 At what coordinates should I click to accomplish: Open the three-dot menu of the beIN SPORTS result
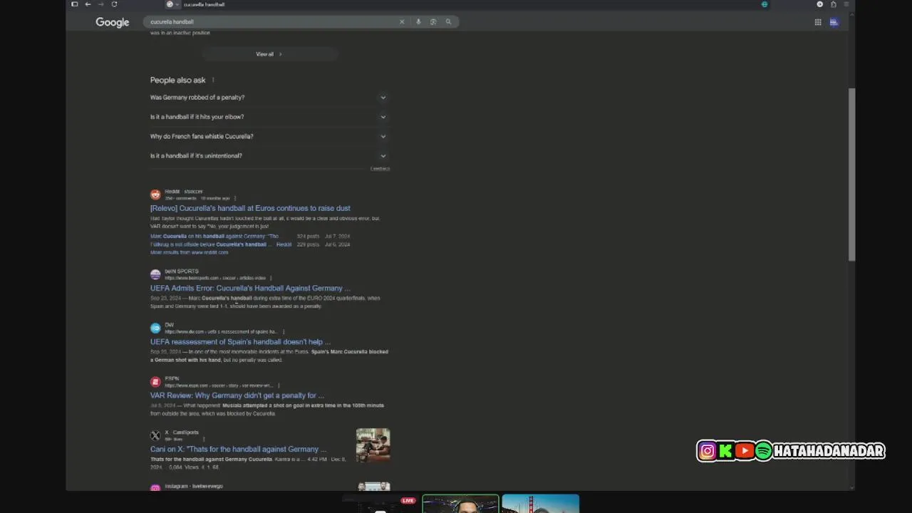(x=271, y=278)
